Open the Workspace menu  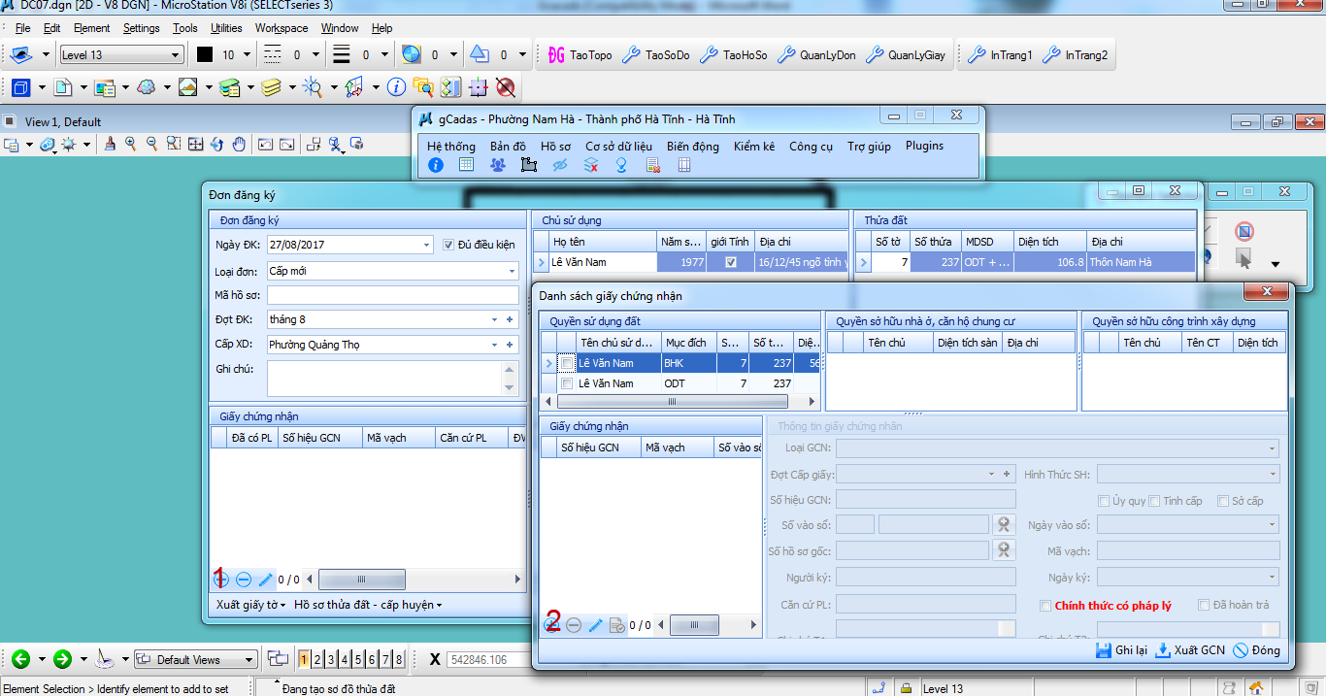[x=281, y=28]
